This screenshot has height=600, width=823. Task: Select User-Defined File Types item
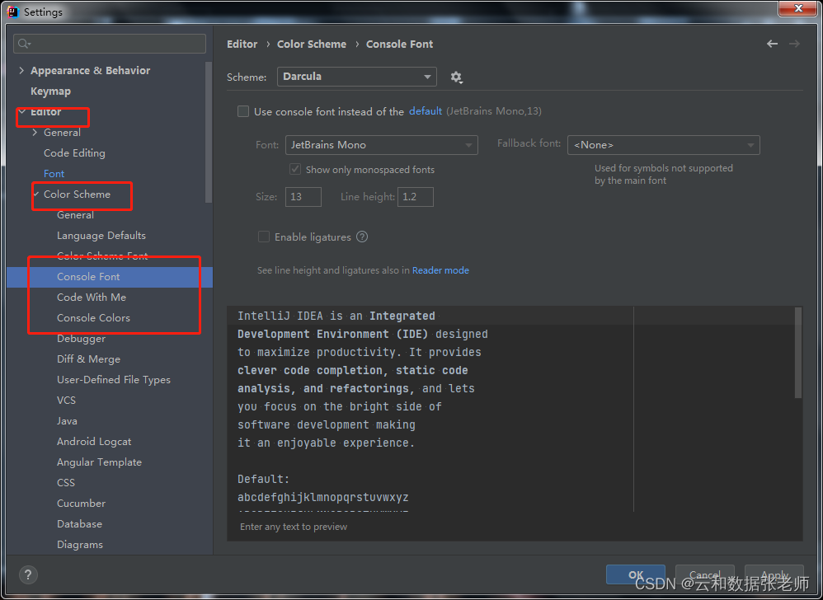[x=114, y=380]
